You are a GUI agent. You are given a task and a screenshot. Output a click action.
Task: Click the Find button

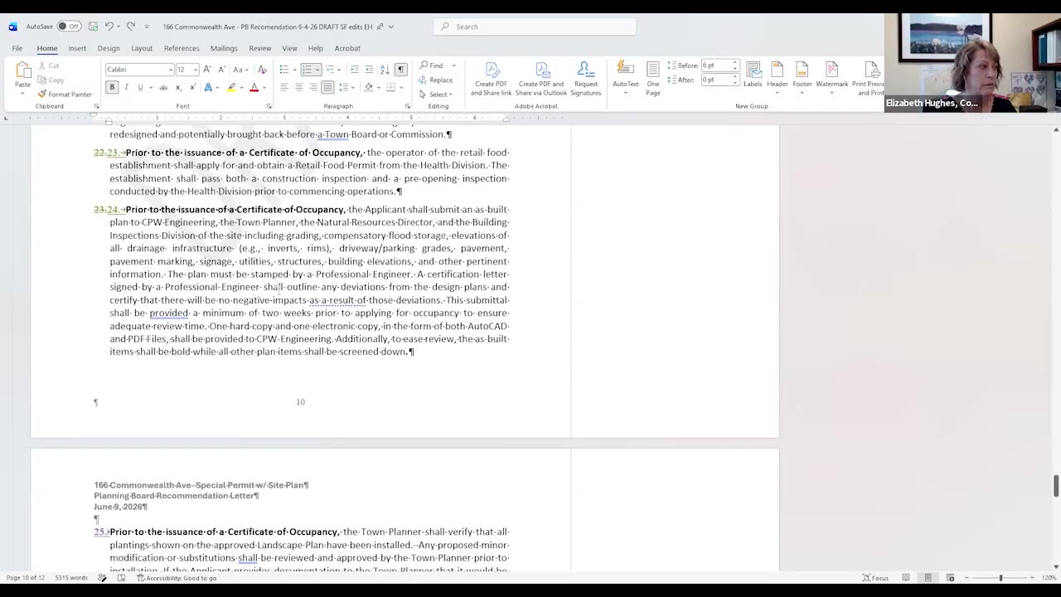(x=432, y=66)
